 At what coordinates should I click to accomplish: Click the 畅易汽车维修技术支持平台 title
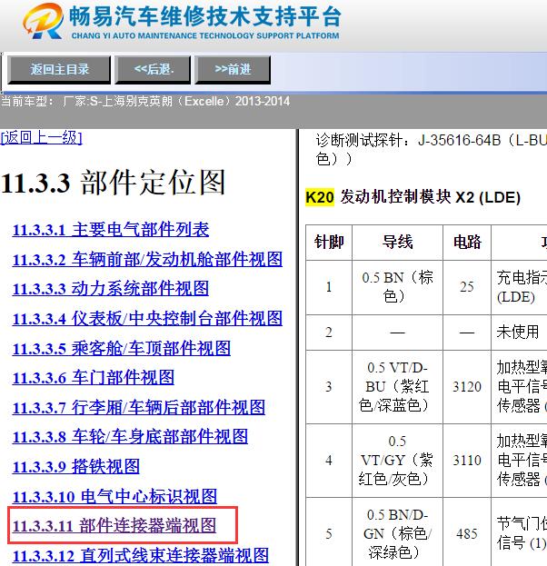[204, 15]
